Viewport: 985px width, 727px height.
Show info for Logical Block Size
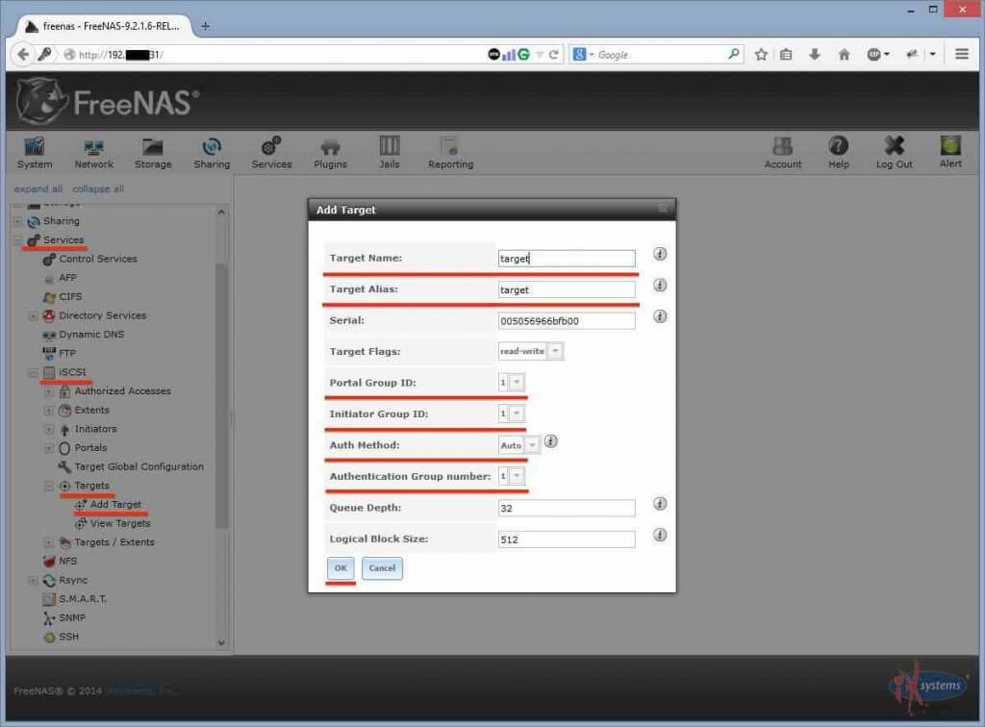coord(660,535)
